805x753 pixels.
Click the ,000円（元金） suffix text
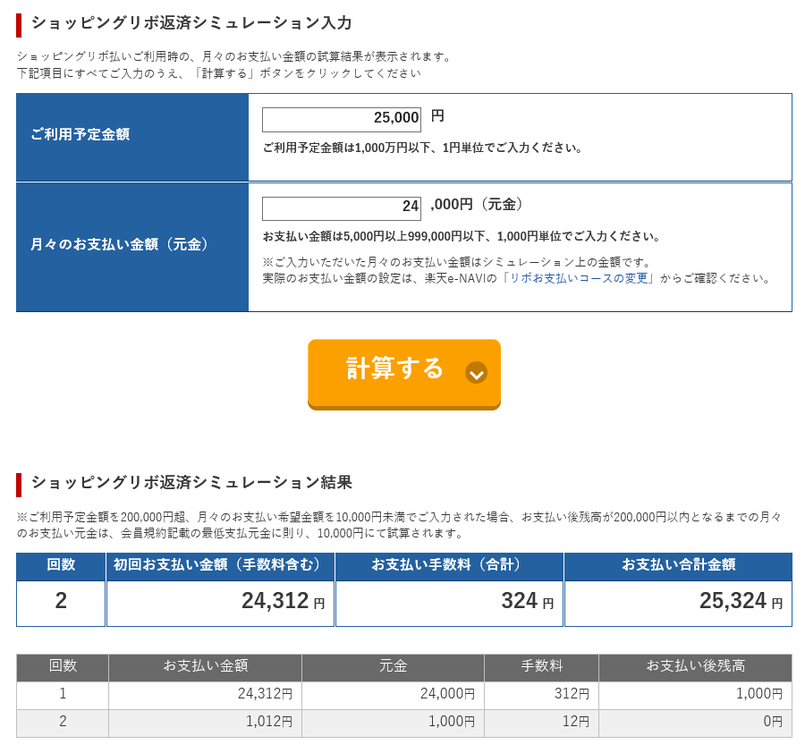point(477,205)
